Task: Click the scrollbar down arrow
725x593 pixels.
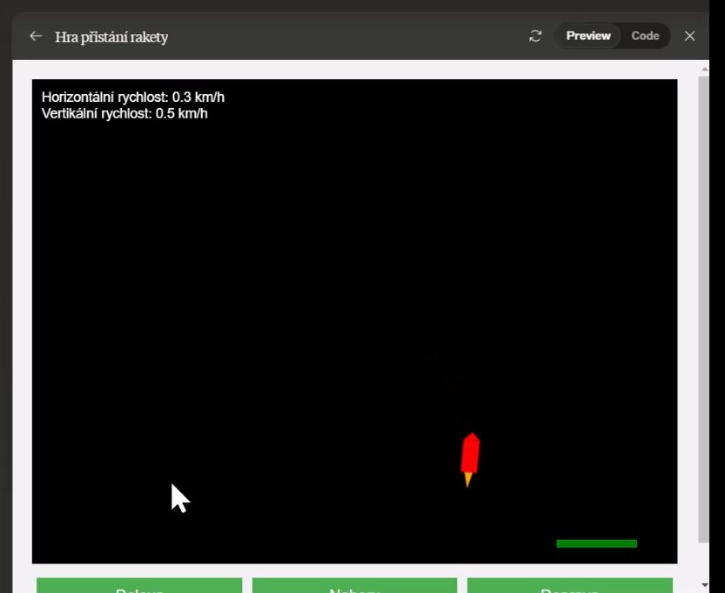Action: coord(704,585)
